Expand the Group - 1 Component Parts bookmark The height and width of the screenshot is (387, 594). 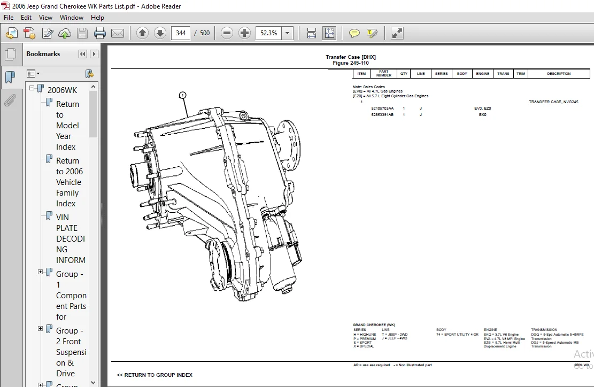40,272
